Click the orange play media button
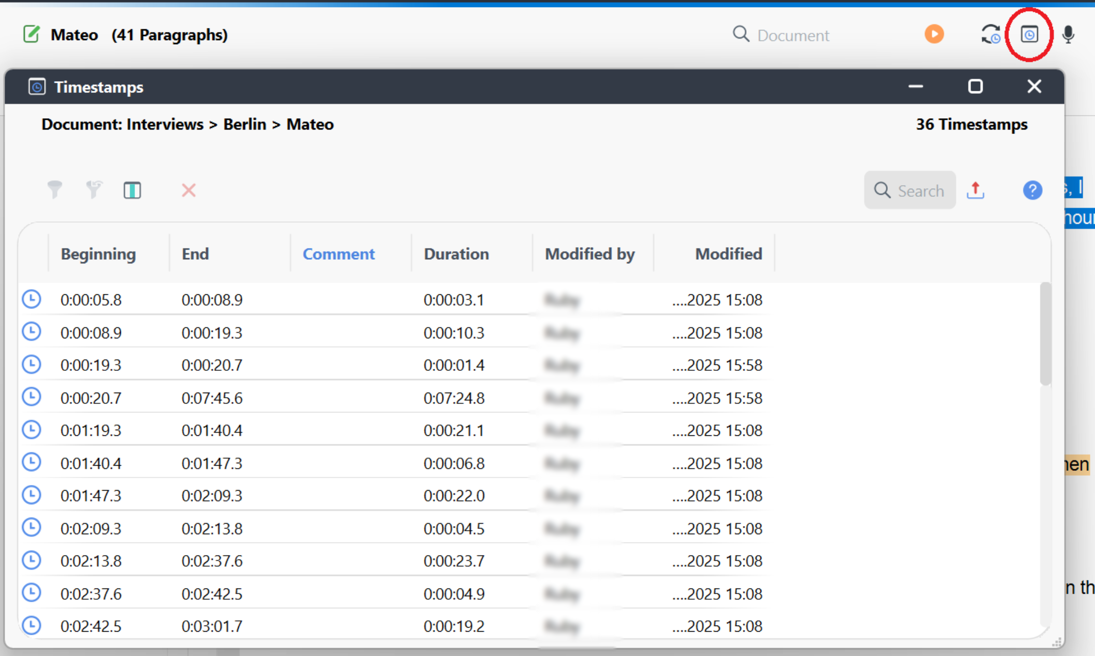Viewport: 1095px width, 656px height. tap(933, 34)
